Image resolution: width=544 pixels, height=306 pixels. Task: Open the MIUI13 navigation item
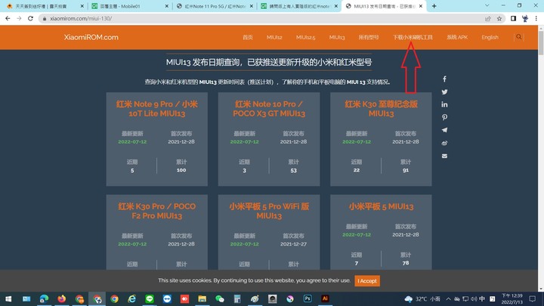(x=337, y=37)
